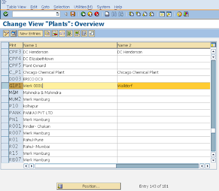This screenshot has height=191, width=219.
Task: Click the Select Block icon
Action: click(77, 33)
